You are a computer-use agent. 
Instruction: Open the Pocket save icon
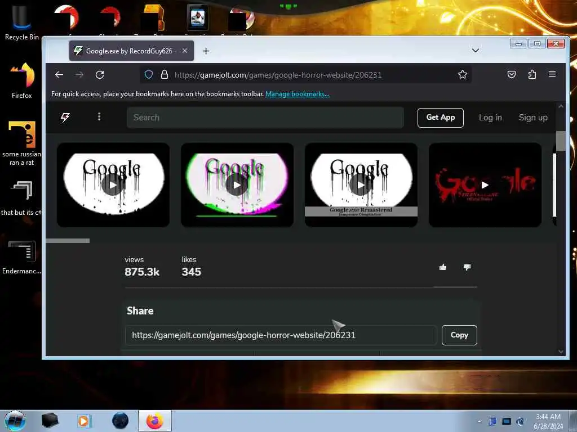512,75
